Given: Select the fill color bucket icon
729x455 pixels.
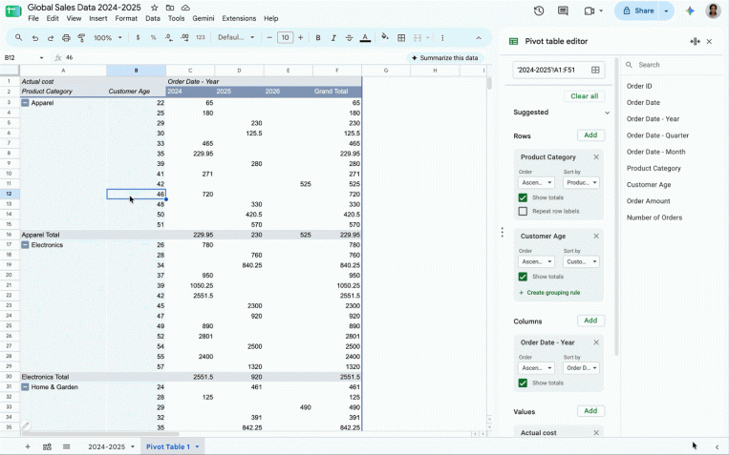Looking at the screenshot, I should pos(384,37).
